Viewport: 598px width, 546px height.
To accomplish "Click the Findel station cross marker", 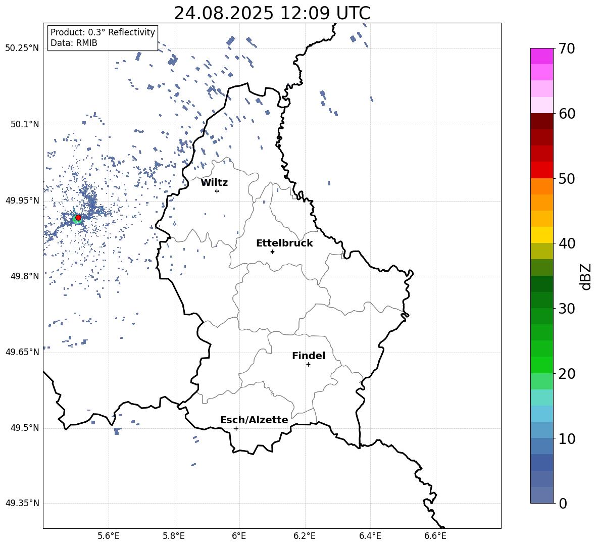I will [x=308, y=365].
